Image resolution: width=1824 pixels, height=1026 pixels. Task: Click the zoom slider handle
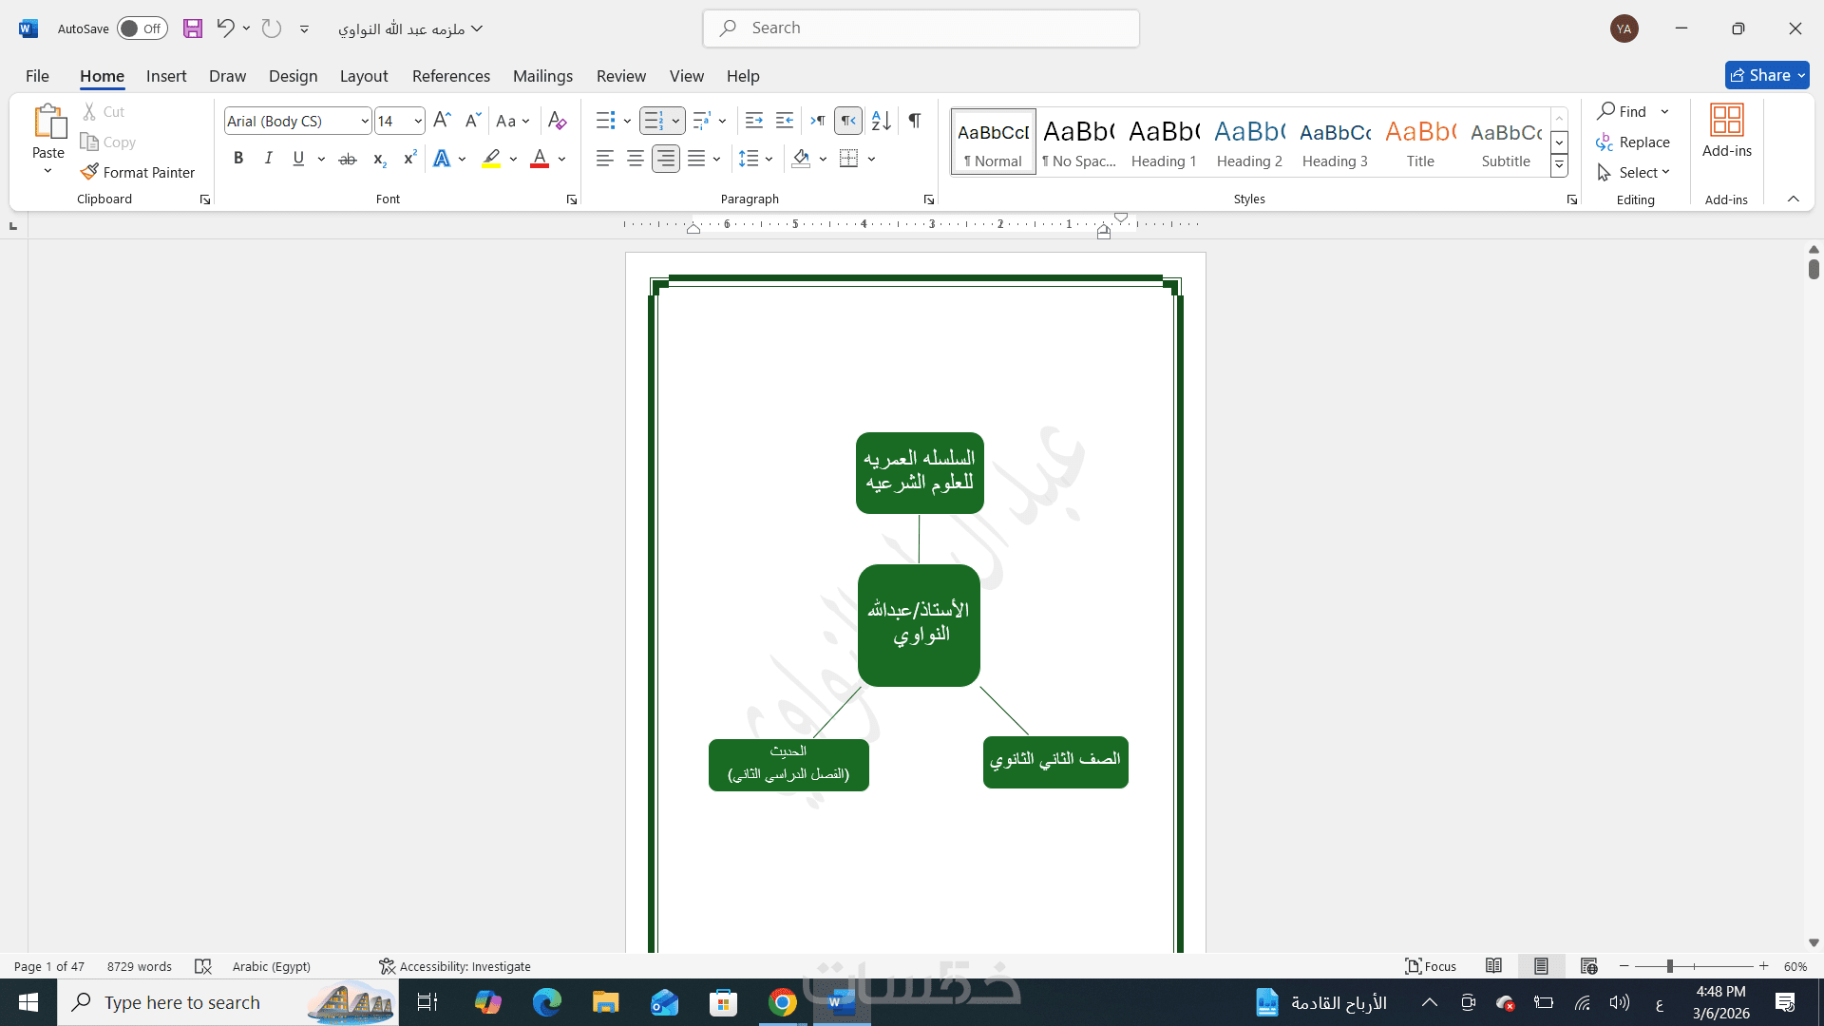(x=1669, y=966)
